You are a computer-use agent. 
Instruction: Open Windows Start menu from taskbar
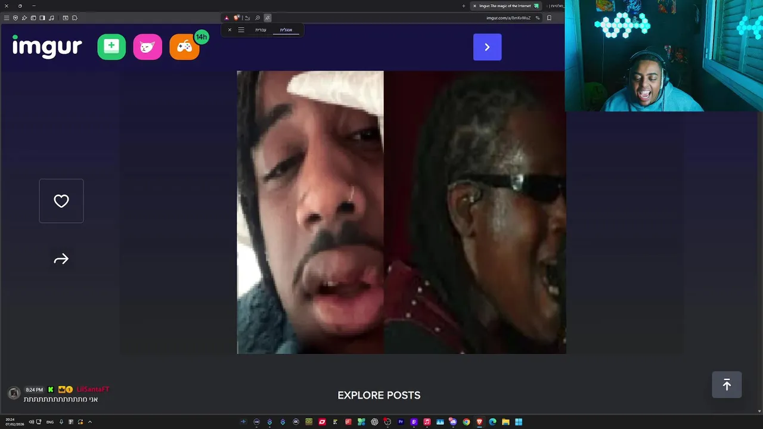pyautogui.click(x=519, y=422)
